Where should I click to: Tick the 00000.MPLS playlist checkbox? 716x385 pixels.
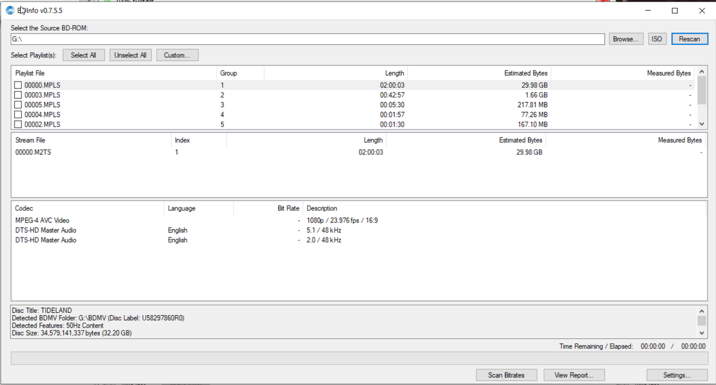pos(18,85)
